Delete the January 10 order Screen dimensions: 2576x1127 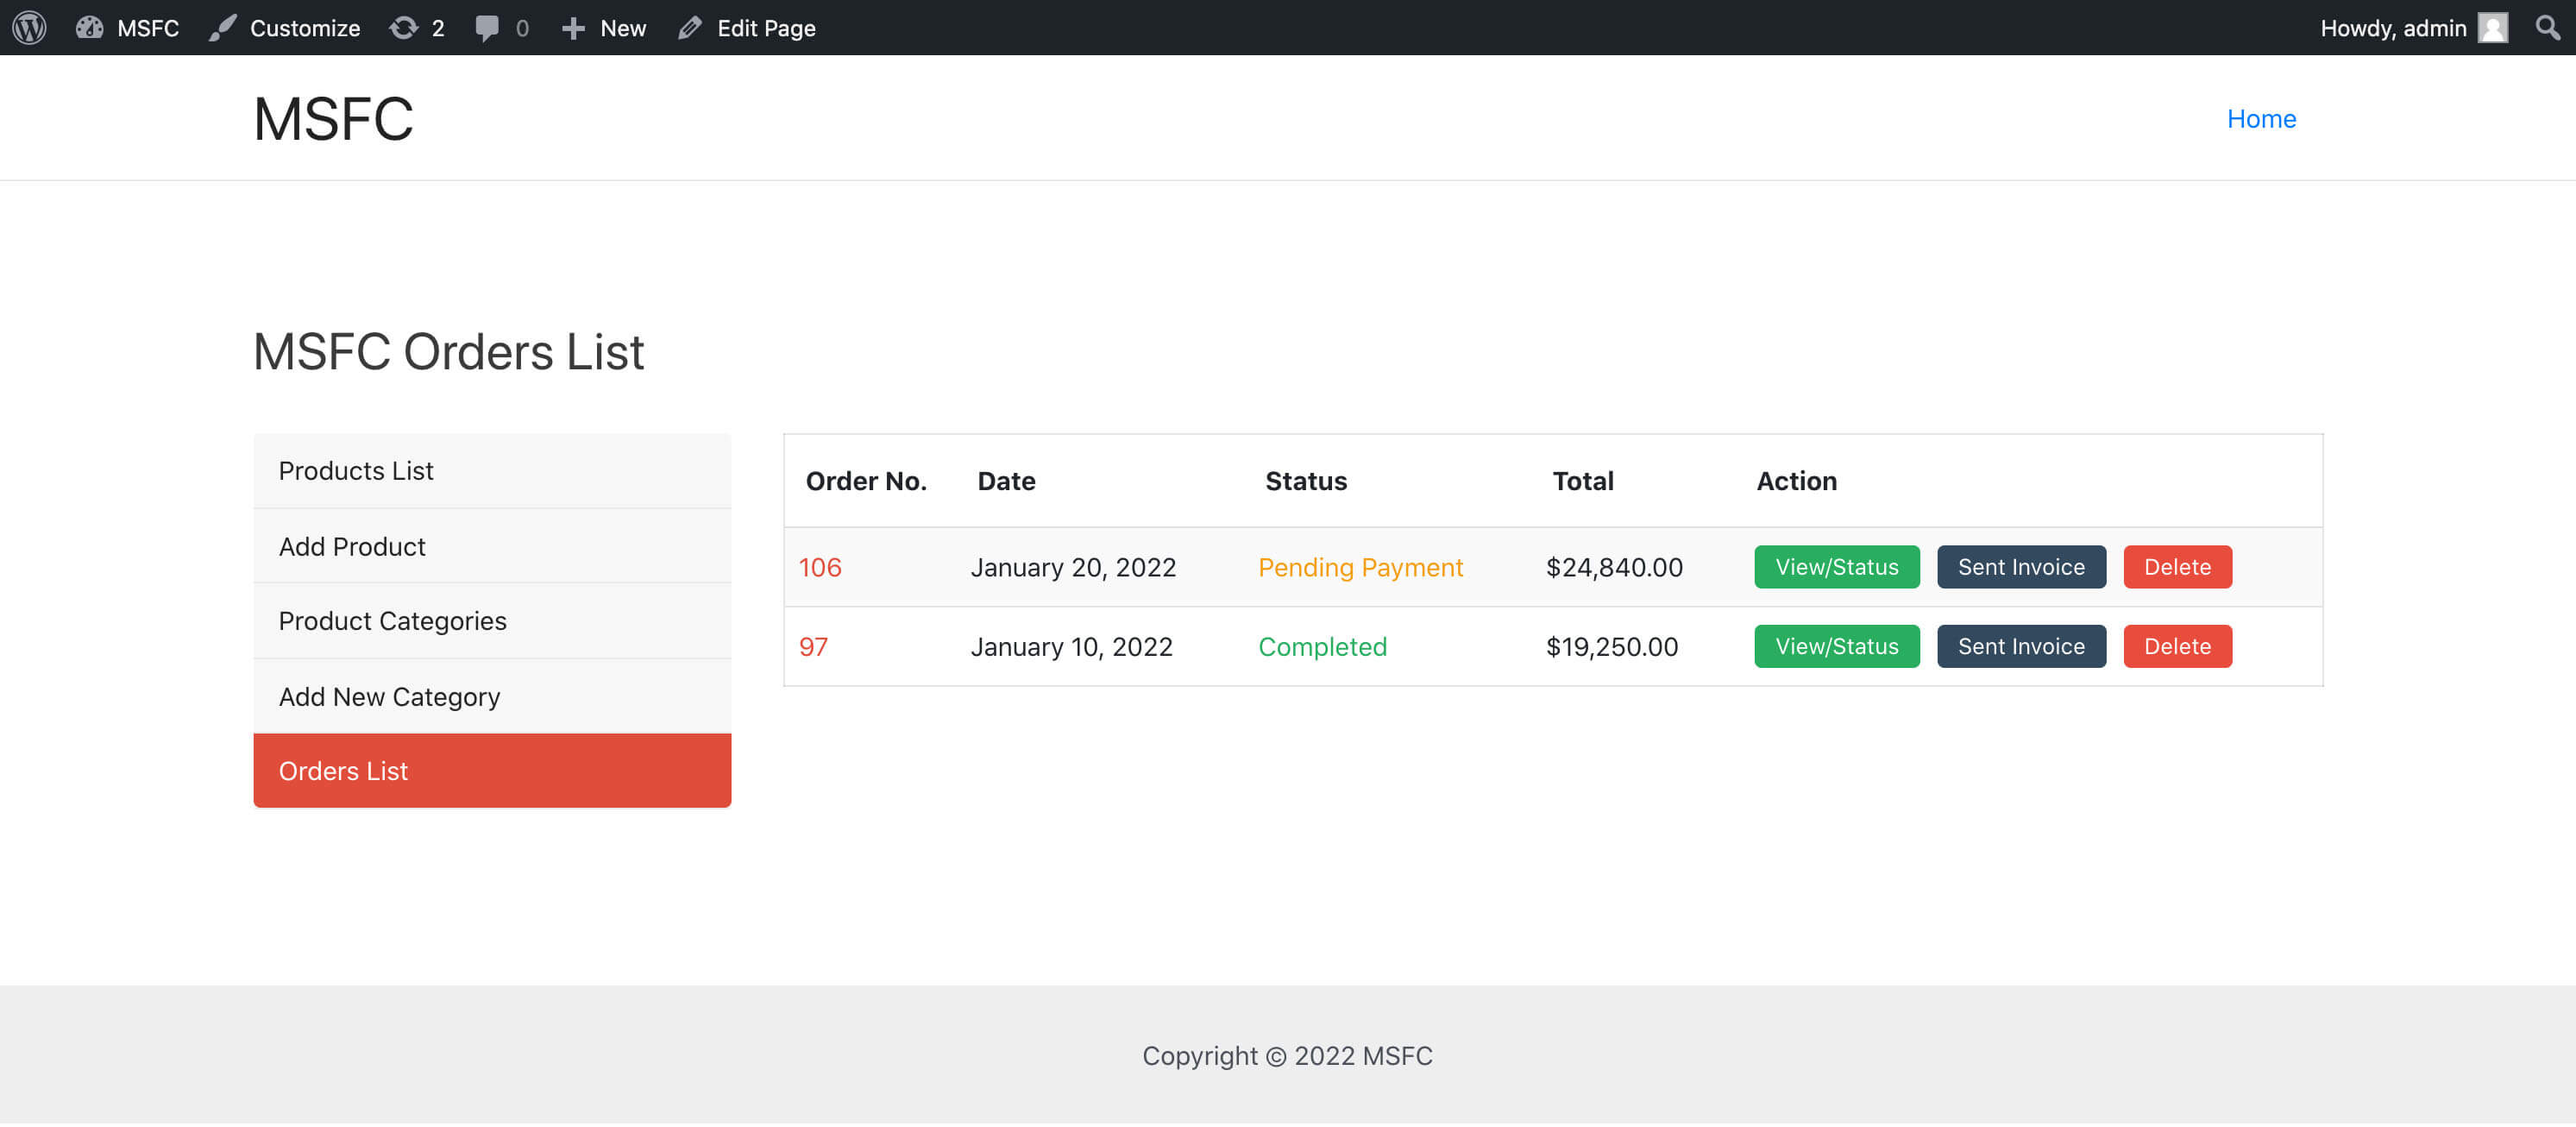[x=2176, y=647]
